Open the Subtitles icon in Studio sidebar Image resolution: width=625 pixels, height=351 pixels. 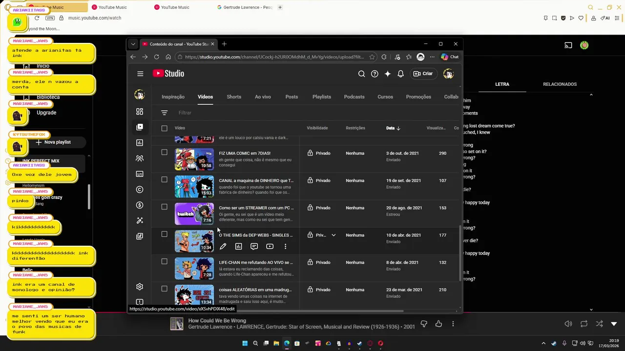pyautogui.click(x=140, y=174)
